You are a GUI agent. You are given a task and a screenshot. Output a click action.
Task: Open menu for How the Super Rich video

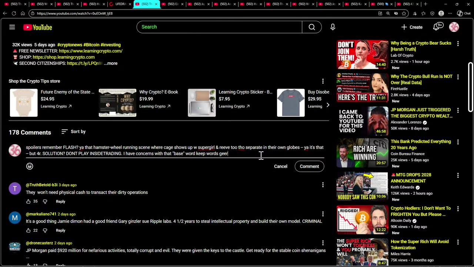(x=458, y=242)
